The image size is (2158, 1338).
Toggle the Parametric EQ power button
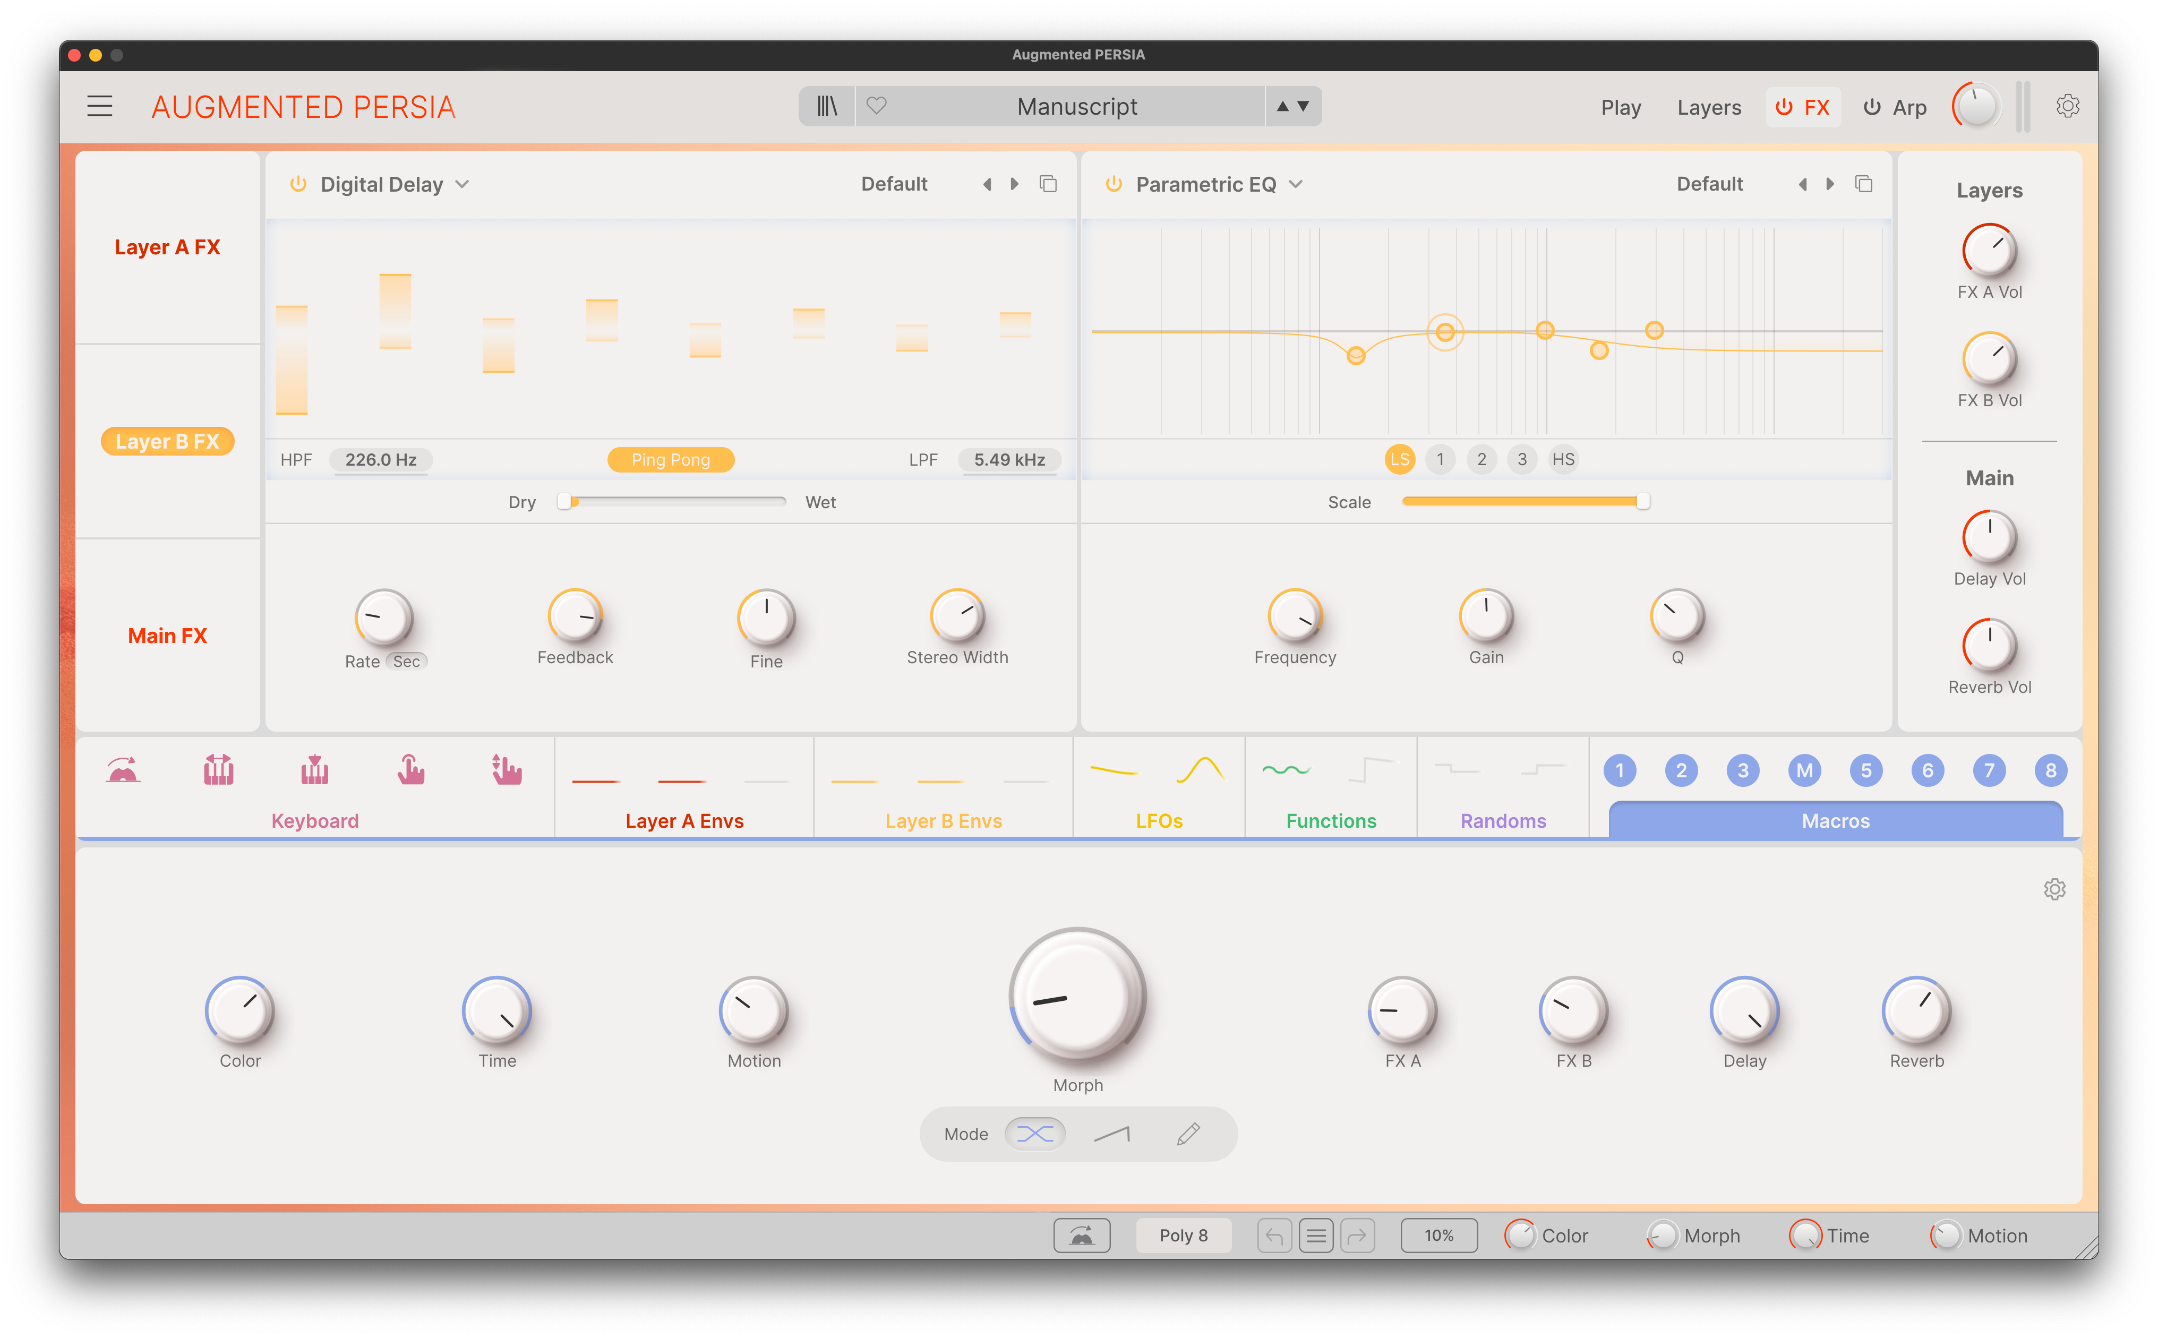(x=1113, y=184)
